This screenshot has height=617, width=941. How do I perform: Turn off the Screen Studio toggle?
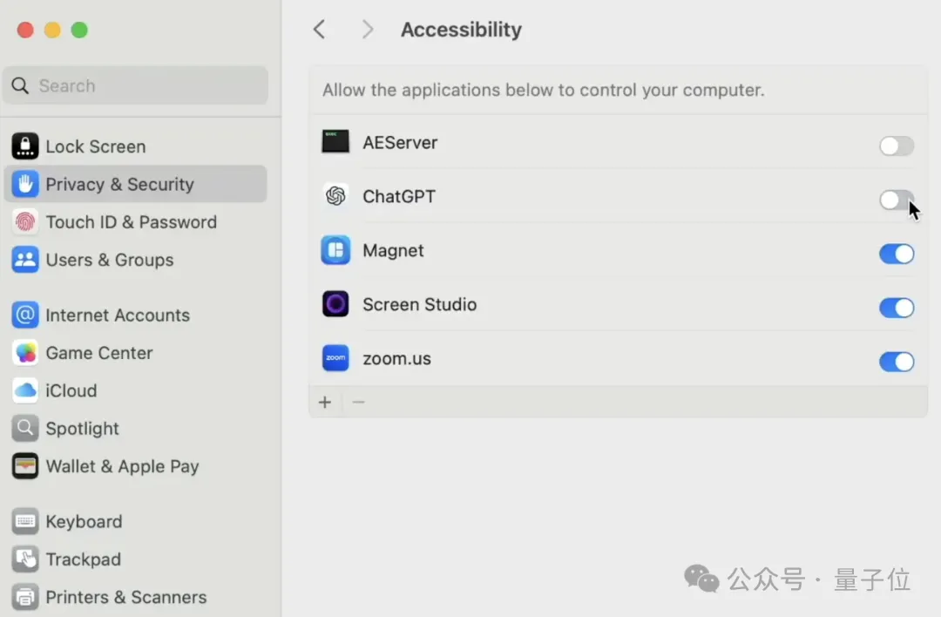pyautogui.click(x=896, y=308)
